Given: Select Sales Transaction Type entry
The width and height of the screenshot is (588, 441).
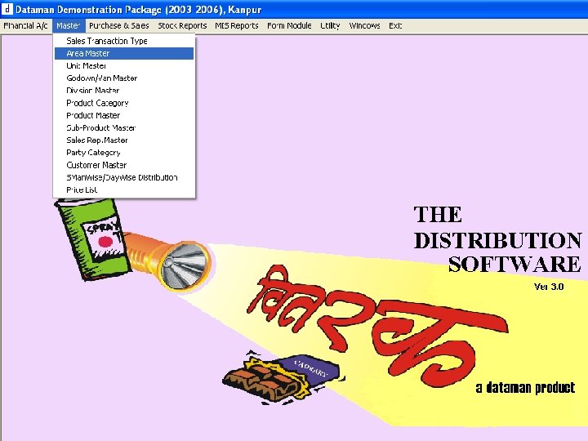Looking at the screenshot, I should pos(124,41).
